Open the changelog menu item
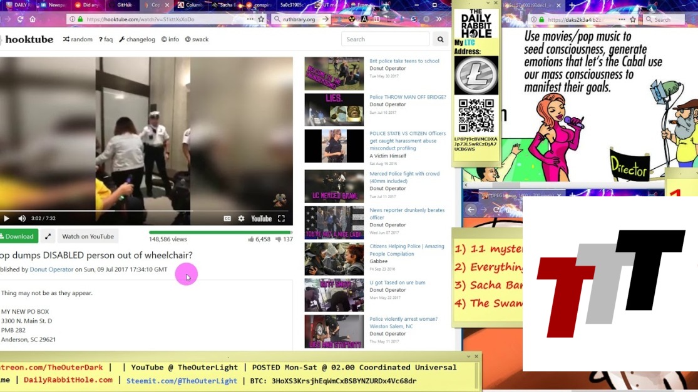 click(x=138, y=39)
